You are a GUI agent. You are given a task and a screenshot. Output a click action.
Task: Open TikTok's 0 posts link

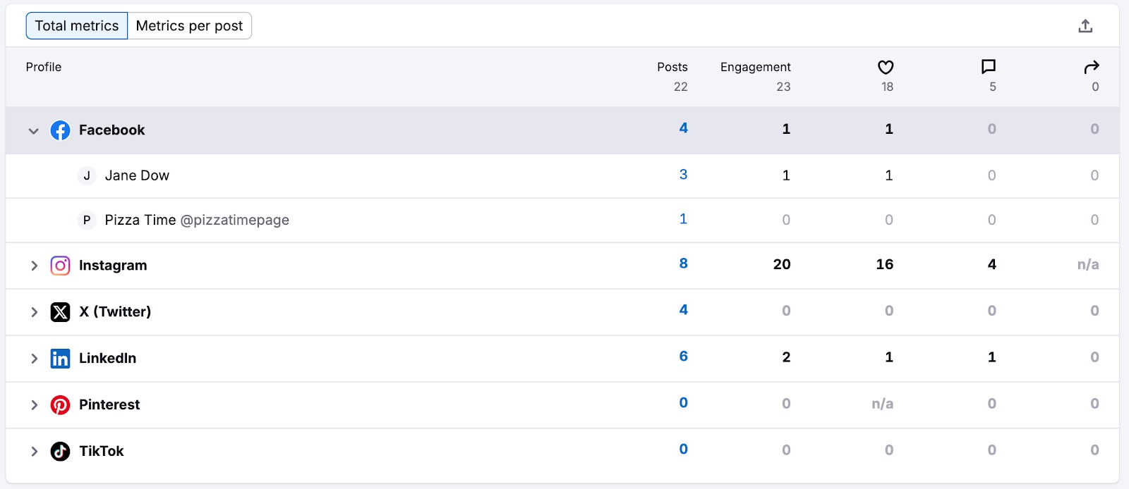tap(683, 450)
